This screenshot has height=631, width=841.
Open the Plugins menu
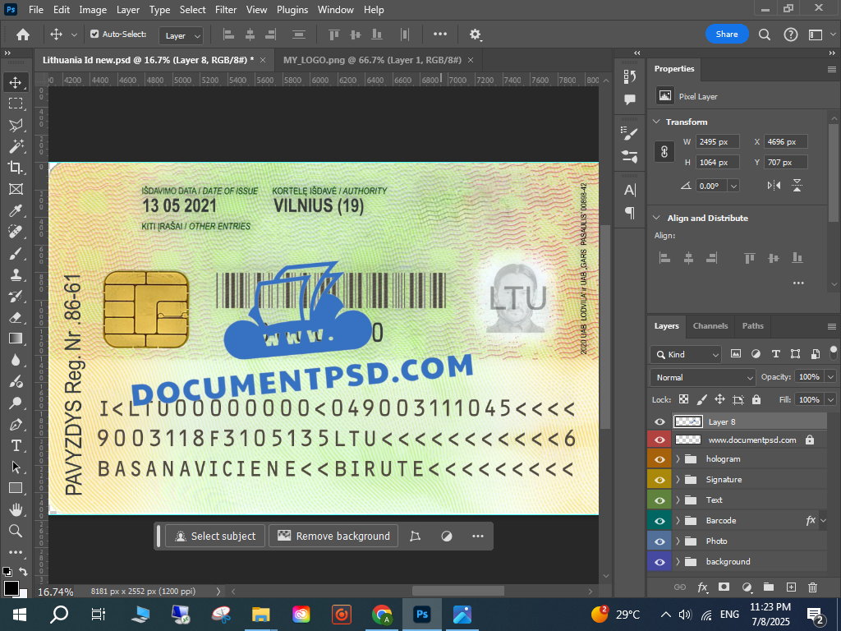292,10
